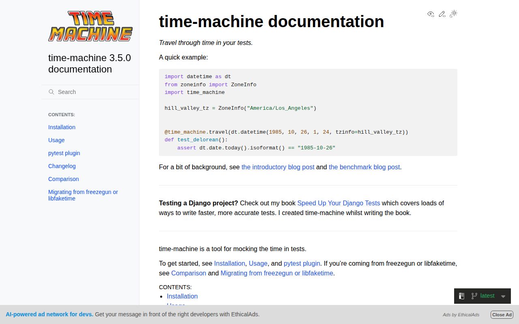Go to Usage in sidebar
The image size is (519, 324).
tap(56, 140)
